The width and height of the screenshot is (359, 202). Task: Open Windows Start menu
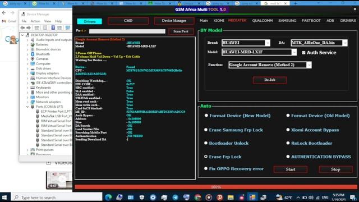(x=4, y=197)
